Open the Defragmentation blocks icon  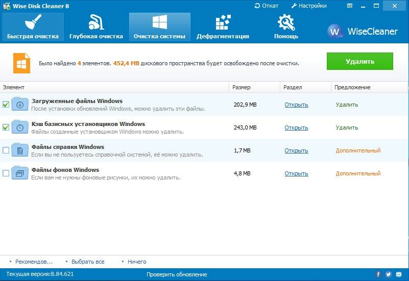(x=223, y=22)
